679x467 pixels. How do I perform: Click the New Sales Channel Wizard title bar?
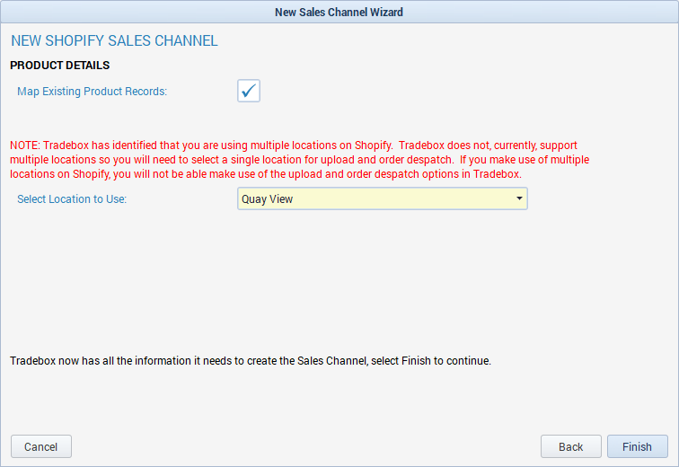(339, 12)
